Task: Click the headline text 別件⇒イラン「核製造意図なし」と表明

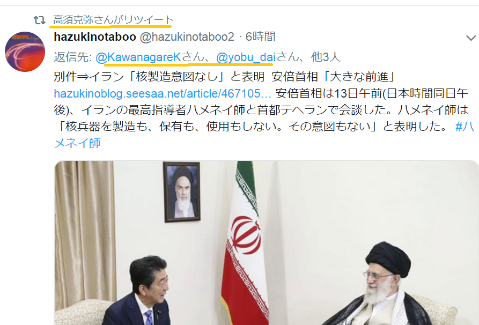Action: [159, 77]
